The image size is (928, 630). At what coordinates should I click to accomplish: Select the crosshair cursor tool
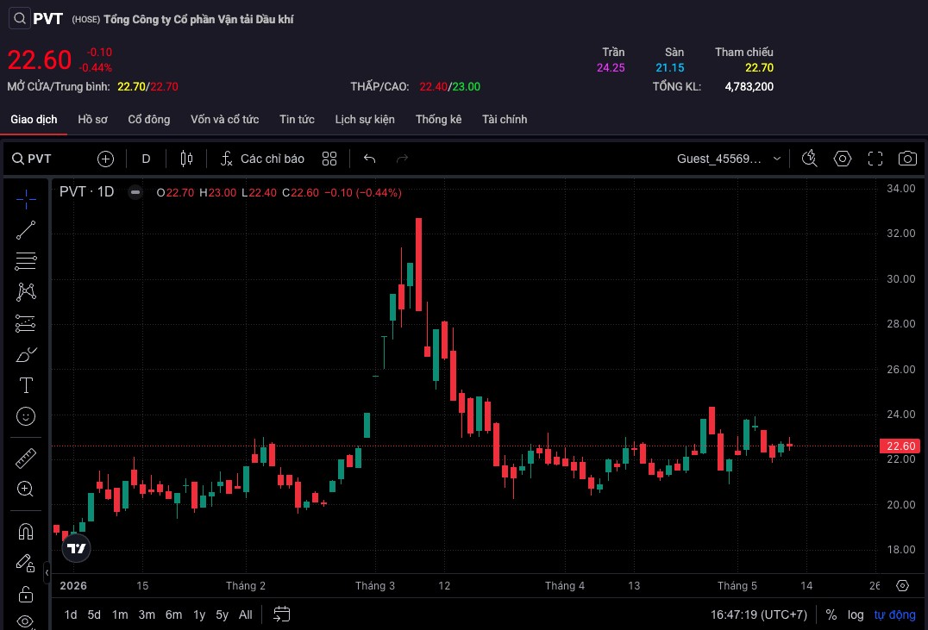[x=26, y=199]
